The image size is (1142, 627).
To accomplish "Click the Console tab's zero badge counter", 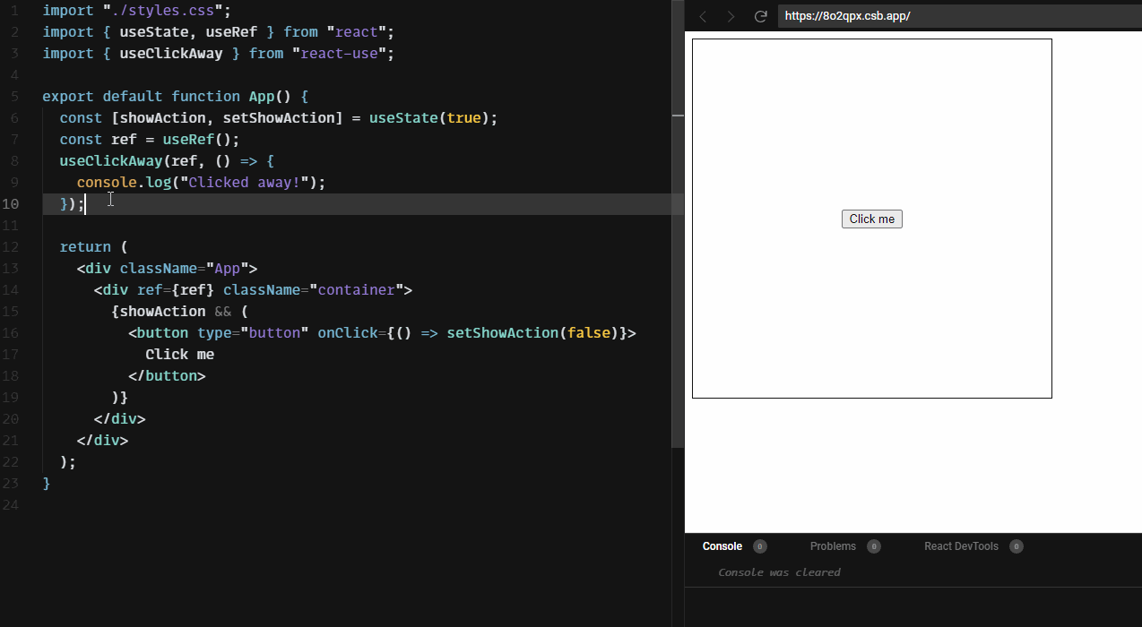I will [x=759, y=545].
